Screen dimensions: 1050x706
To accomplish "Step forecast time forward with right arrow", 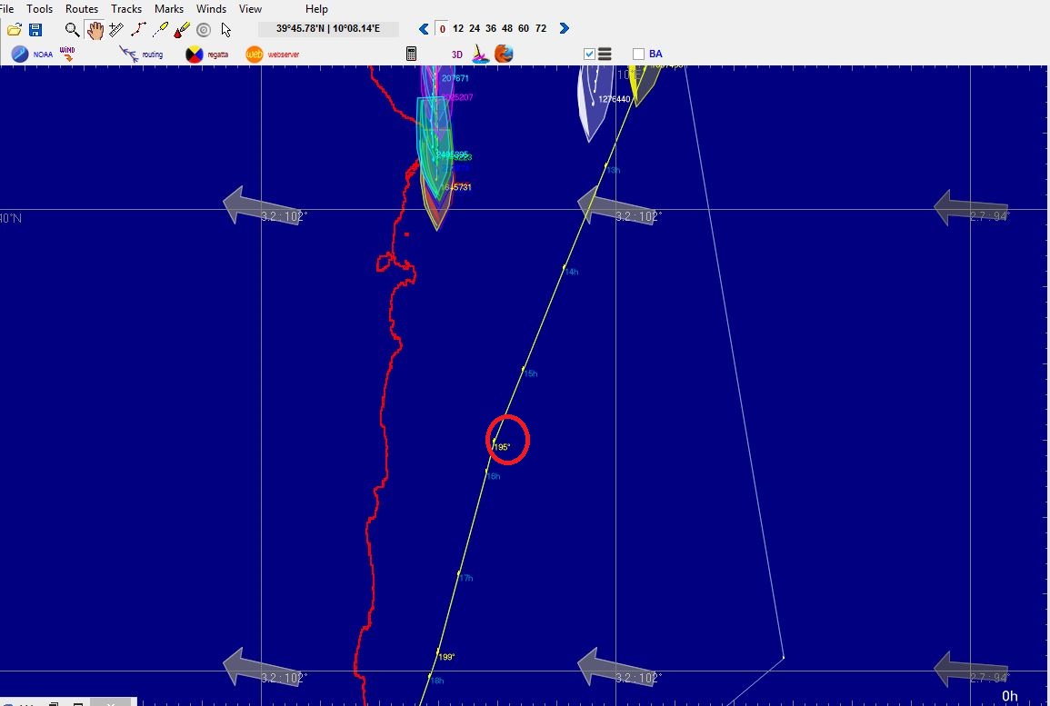I will click(565, 29).
